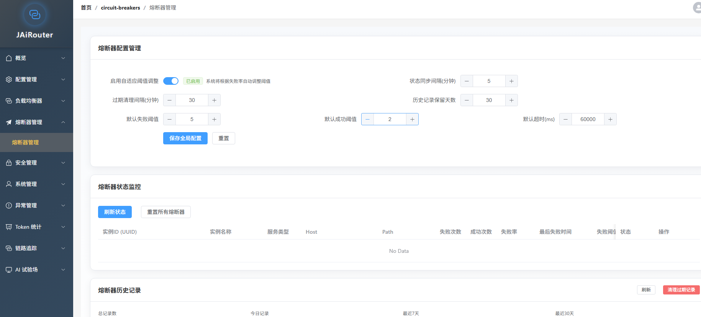Decrease 过期清理间隔 value with minus
The width and height of the screenshot is (701, 317).
click(x=169, y=100)
